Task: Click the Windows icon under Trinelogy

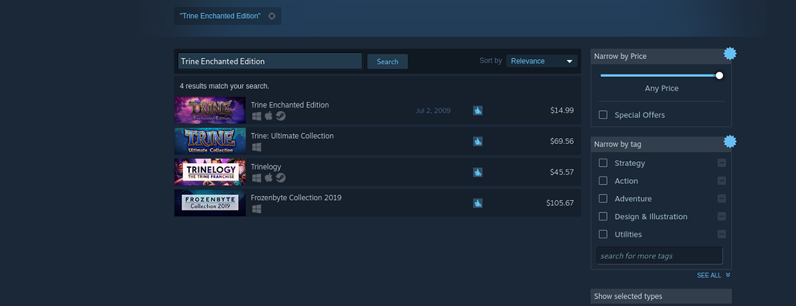Action: coord(256,177)
